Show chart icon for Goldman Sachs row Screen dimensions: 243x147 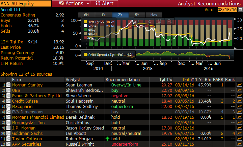coord(239,134)
